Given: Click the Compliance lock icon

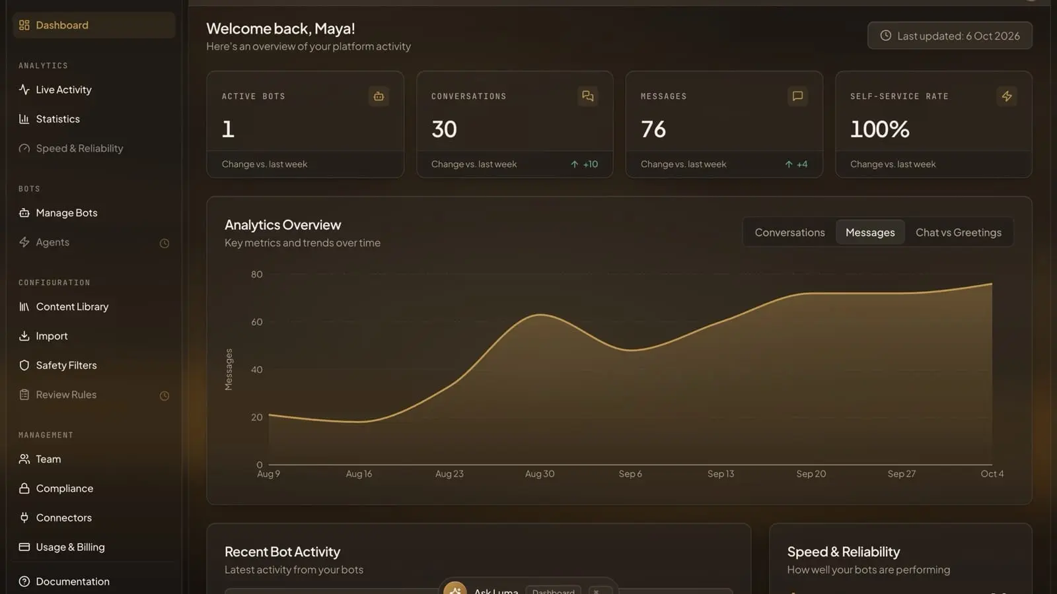Looking at the screenshot, I should tap(24, 488).
